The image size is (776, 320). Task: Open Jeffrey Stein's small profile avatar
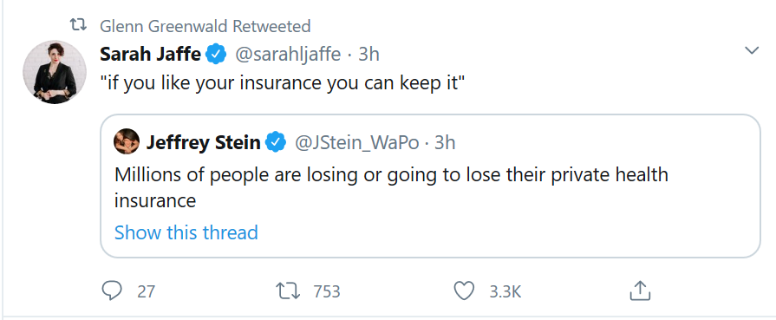127,141
